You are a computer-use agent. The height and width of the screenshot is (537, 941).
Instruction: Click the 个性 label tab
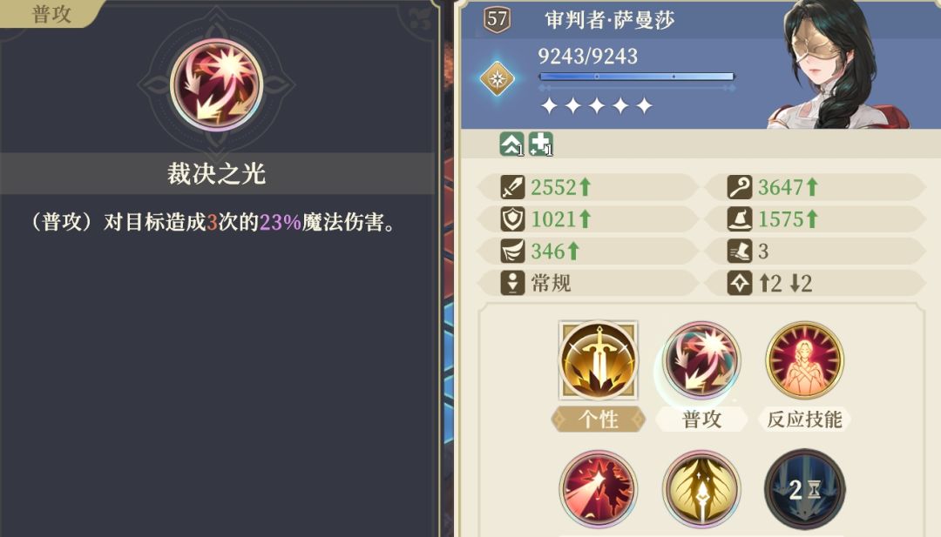(599, 419)
